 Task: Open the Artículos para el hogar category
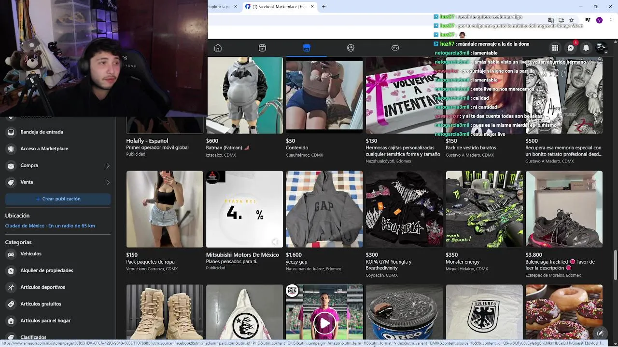click(58, 320)
